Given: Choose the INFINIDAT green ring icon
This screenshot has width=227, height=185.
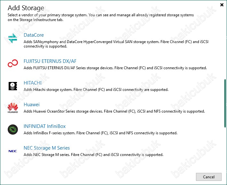Looking at the screenshot, I should tap(13, 129).
